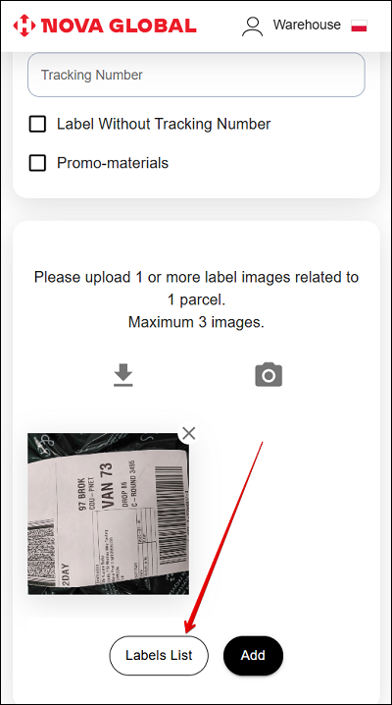The width and height of the screenshot is (392, 705).
Task: Enable the Promo-materials checkbox
Action: tap(37, 163)
